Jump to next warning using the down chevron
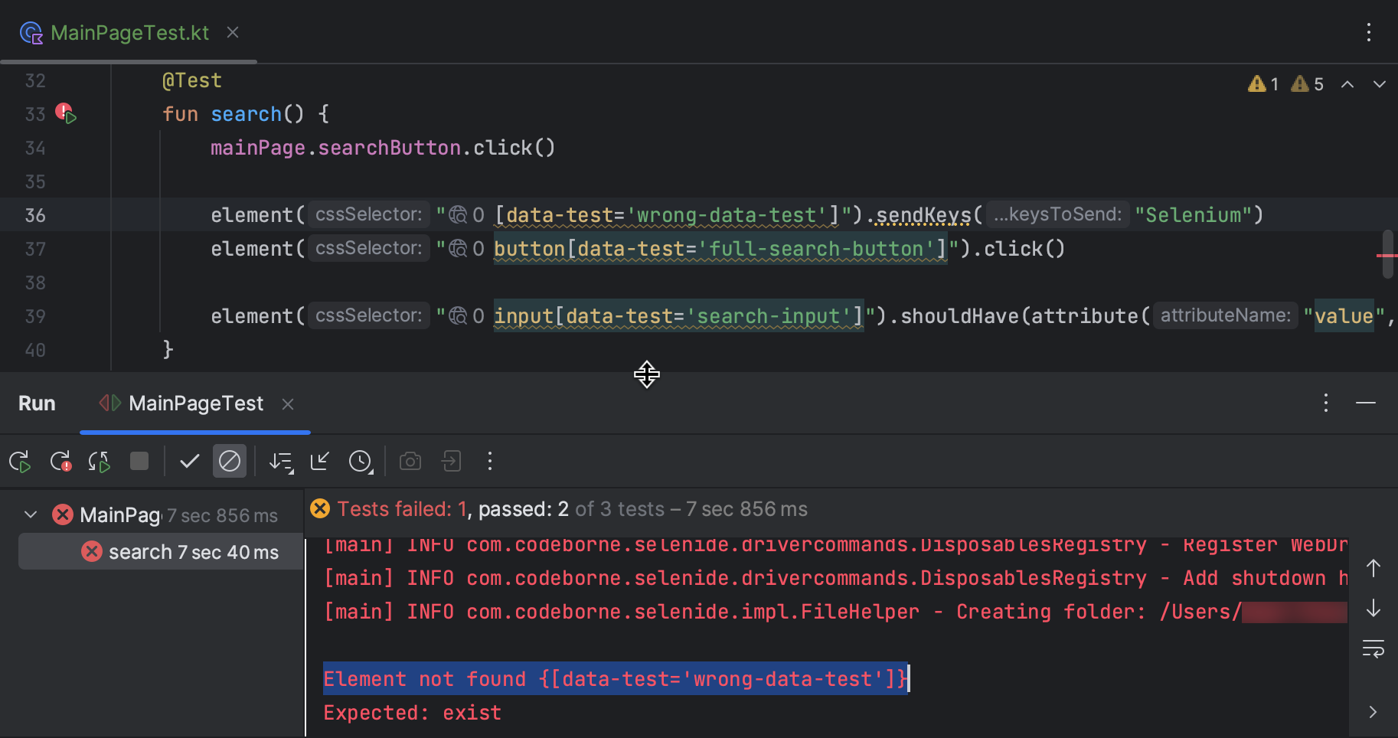Screen dimensions: 1398x738 point(1380,84)
